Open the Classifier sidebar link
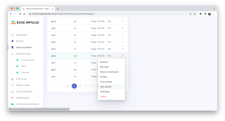The width and height of the screenshot is (225, 121). tap(25, 72)
